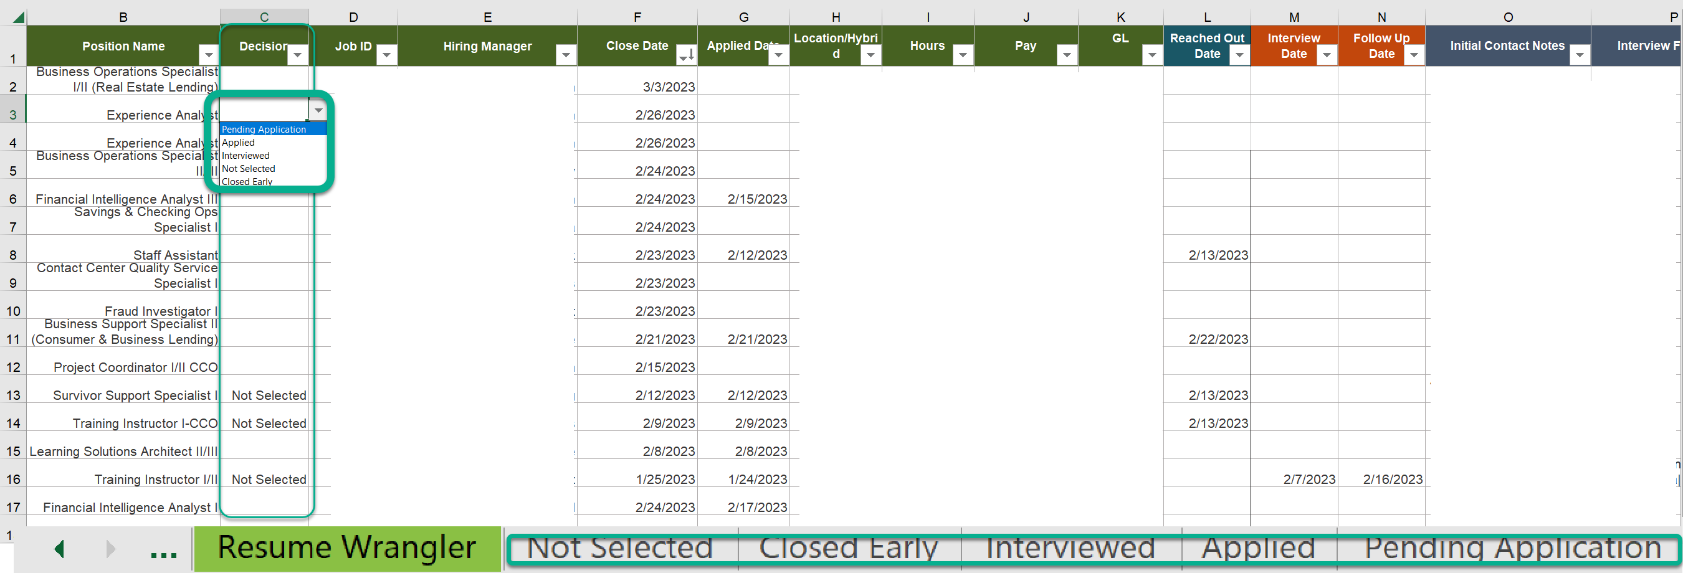Screen dimensions: 1683x573
Task: Click the Not Selected decision in row 16
Action: click(x=264, y=474)
